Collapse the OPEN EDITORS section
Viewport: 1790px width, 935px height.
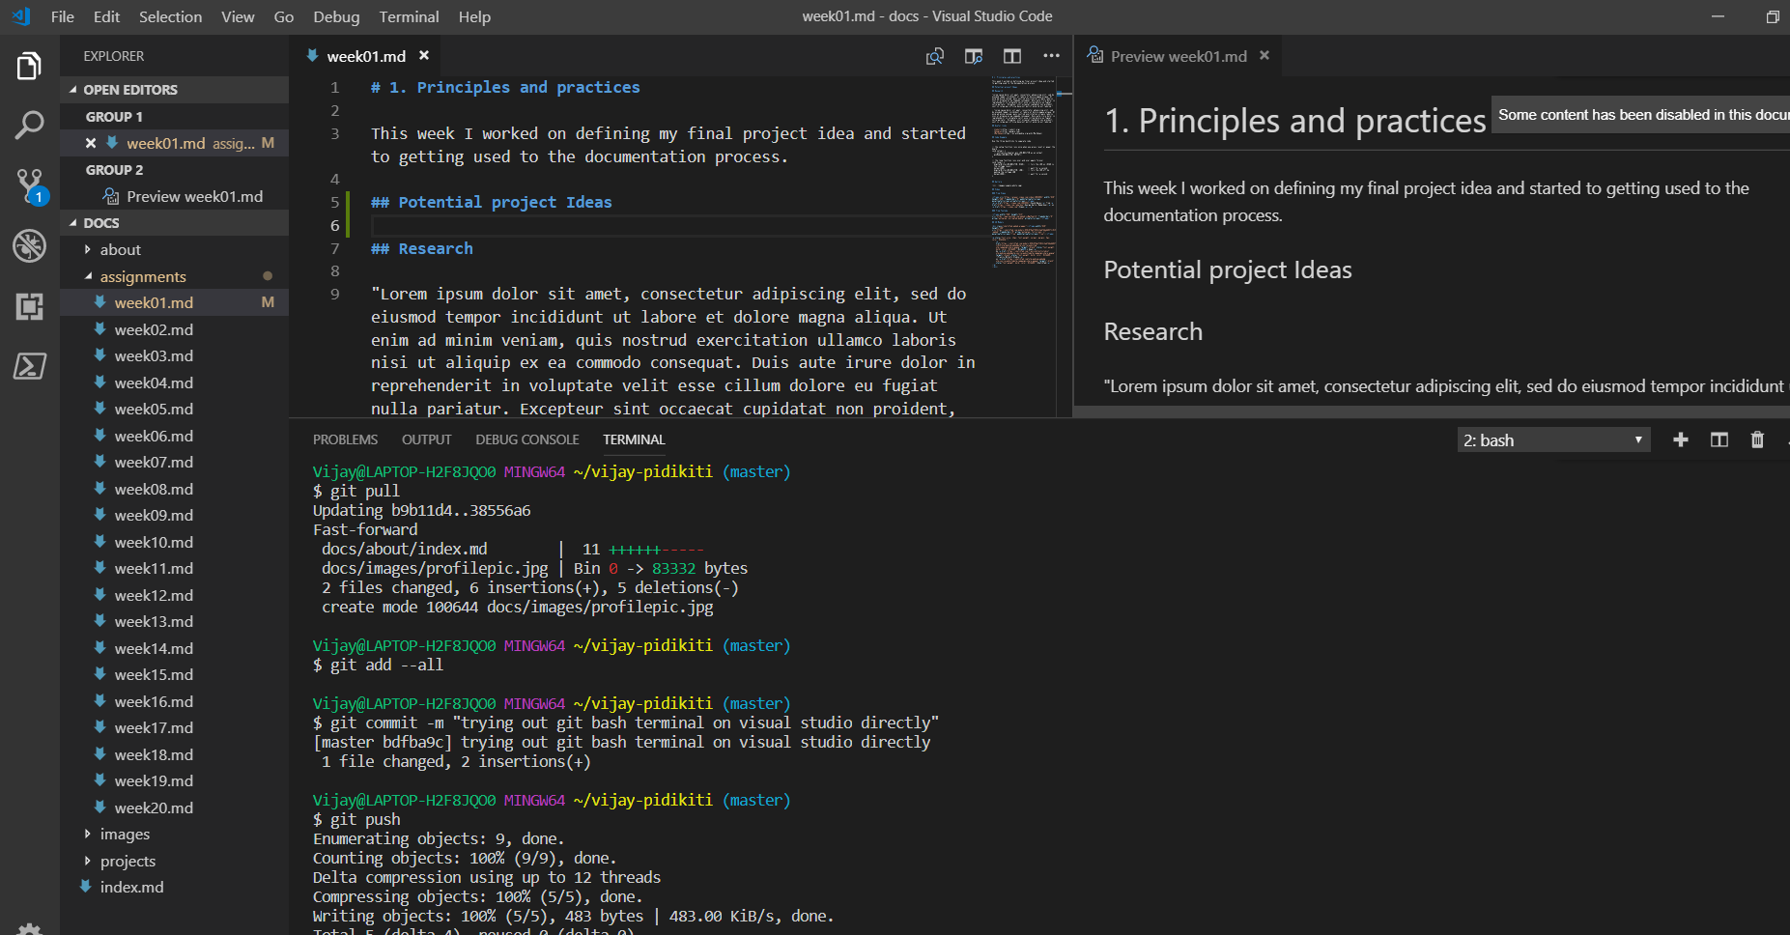(x=129, y=90)
